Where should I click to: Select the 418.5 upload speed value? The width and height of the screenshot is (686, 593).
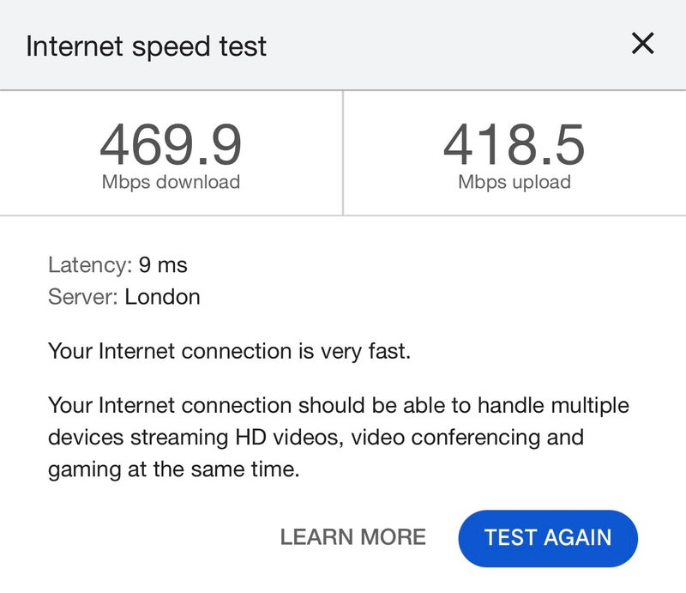coord(514,145)
